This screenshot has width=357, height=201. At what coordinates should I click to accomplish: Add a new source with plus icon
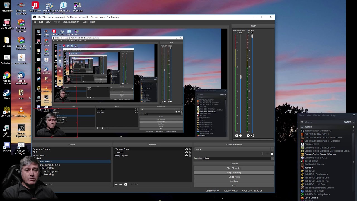pyautogui.click(x=116, y=185)
